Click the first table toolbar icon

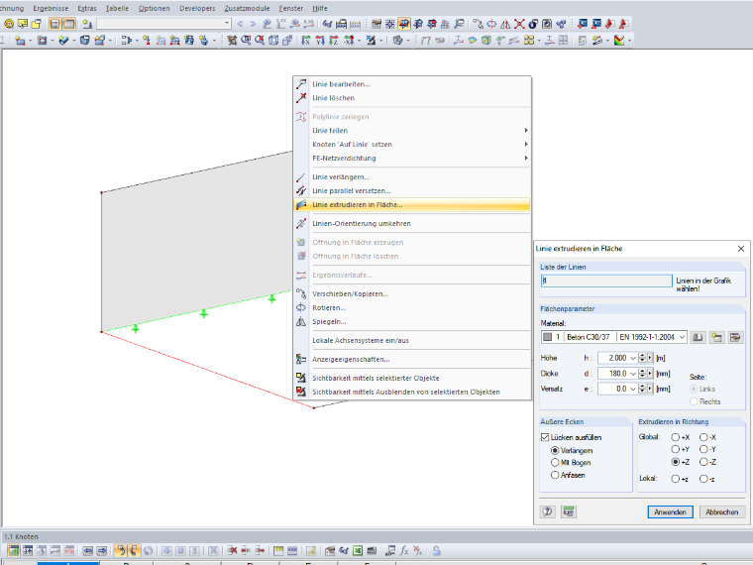[x=14, y=550]
